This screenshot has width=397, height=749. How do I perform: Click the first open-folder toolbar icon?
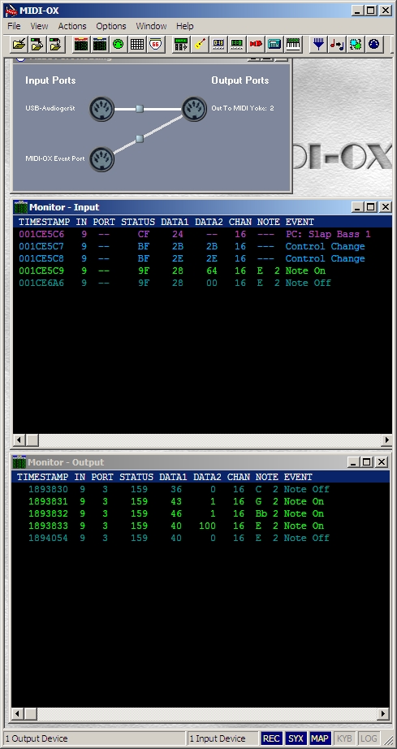click(x=19, y=45)
